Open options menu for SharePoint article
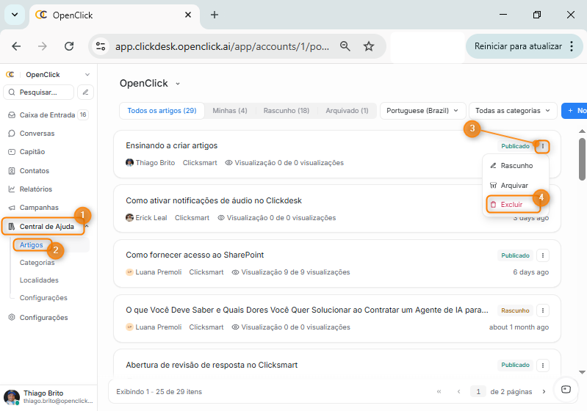587x411 pixels. [543, 255]
